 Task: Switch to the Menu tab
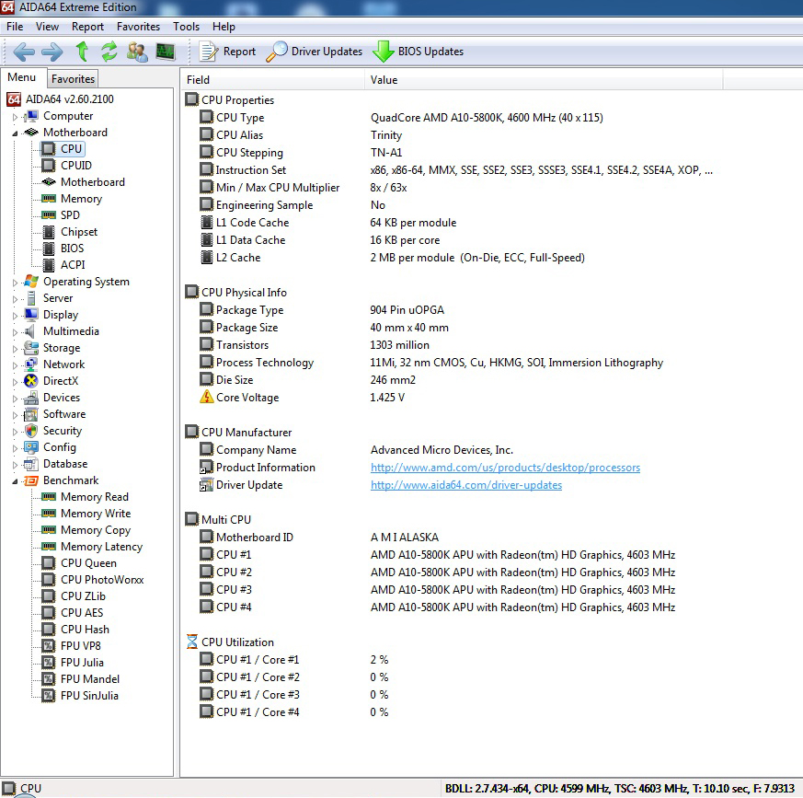[21, 77]
